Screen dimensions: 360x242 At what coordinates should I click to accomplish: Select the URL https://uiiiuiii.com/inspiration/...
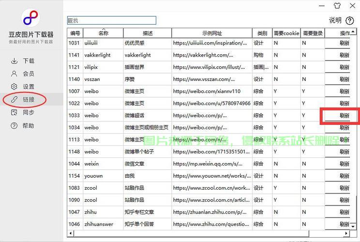point(210,43)
